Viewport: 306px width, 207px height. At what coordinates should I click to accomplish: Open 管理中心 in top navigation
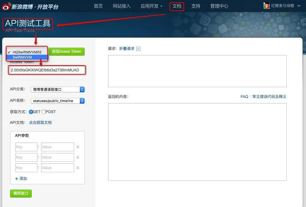pos(219,6)
